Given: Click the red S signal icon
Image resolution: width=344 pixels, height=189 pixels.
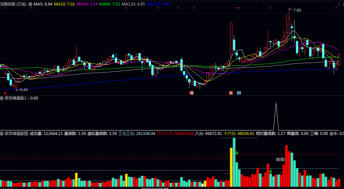Looking at the screenshot, I should [x=5, y=93].
